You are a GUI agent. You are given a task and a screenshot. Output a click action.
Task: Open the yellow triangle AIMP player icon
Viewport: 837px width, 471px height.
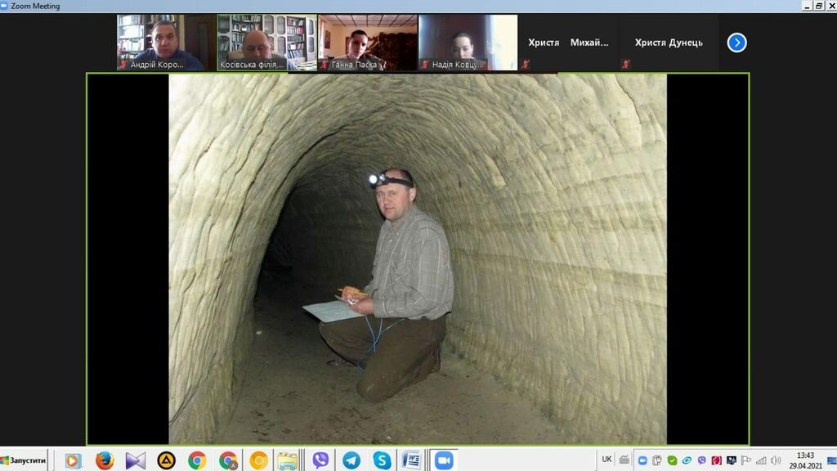point(166,460)
